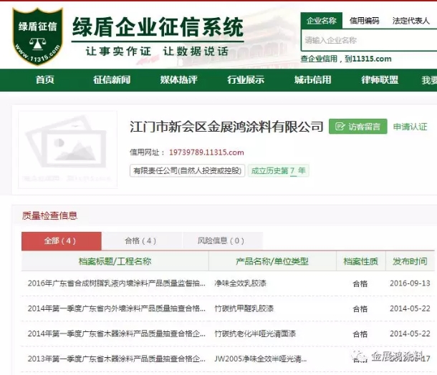This screenshot has height=375, width=437.
Task: Click the placeholder company image thumbnail
Action: [x=68, y=150]
